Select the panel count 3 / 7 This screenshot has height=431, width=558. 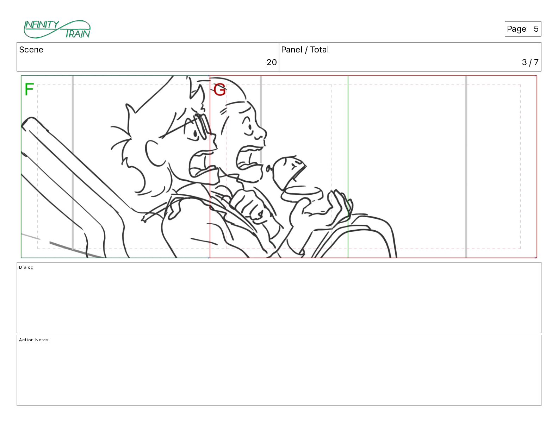530,62
